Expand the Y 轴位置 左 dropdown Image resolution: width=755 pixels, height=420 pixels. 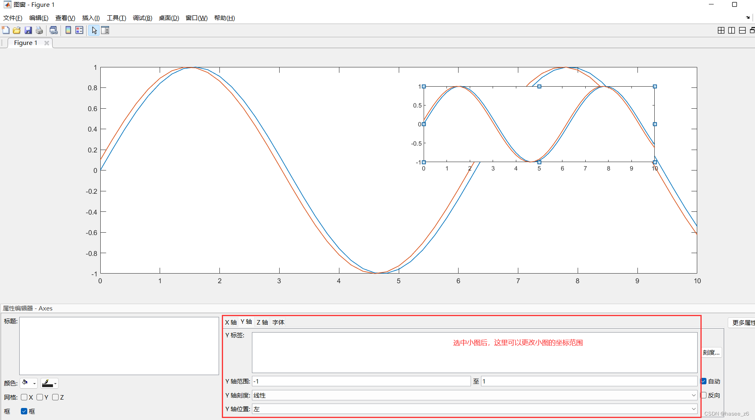coord(475,409)
